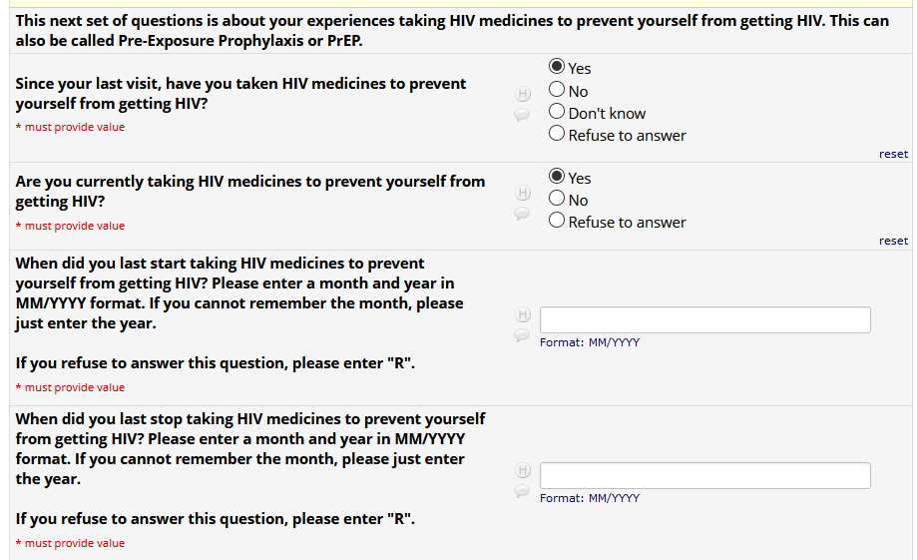Open comment balloon for 'last stop taking' date field
Screen dimensions: 917x560
522,491
